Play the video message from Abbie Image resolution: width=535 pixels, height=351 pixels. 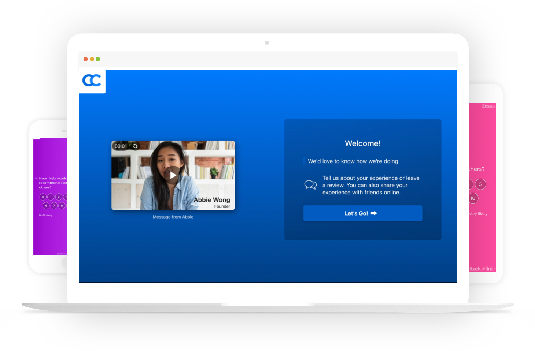(173, 175)
